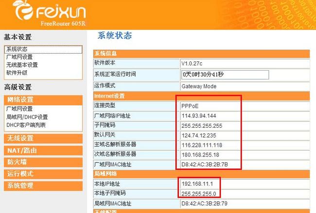Click the 广域网MAC地址 label
316x213 pixels.
coord(113,164)
